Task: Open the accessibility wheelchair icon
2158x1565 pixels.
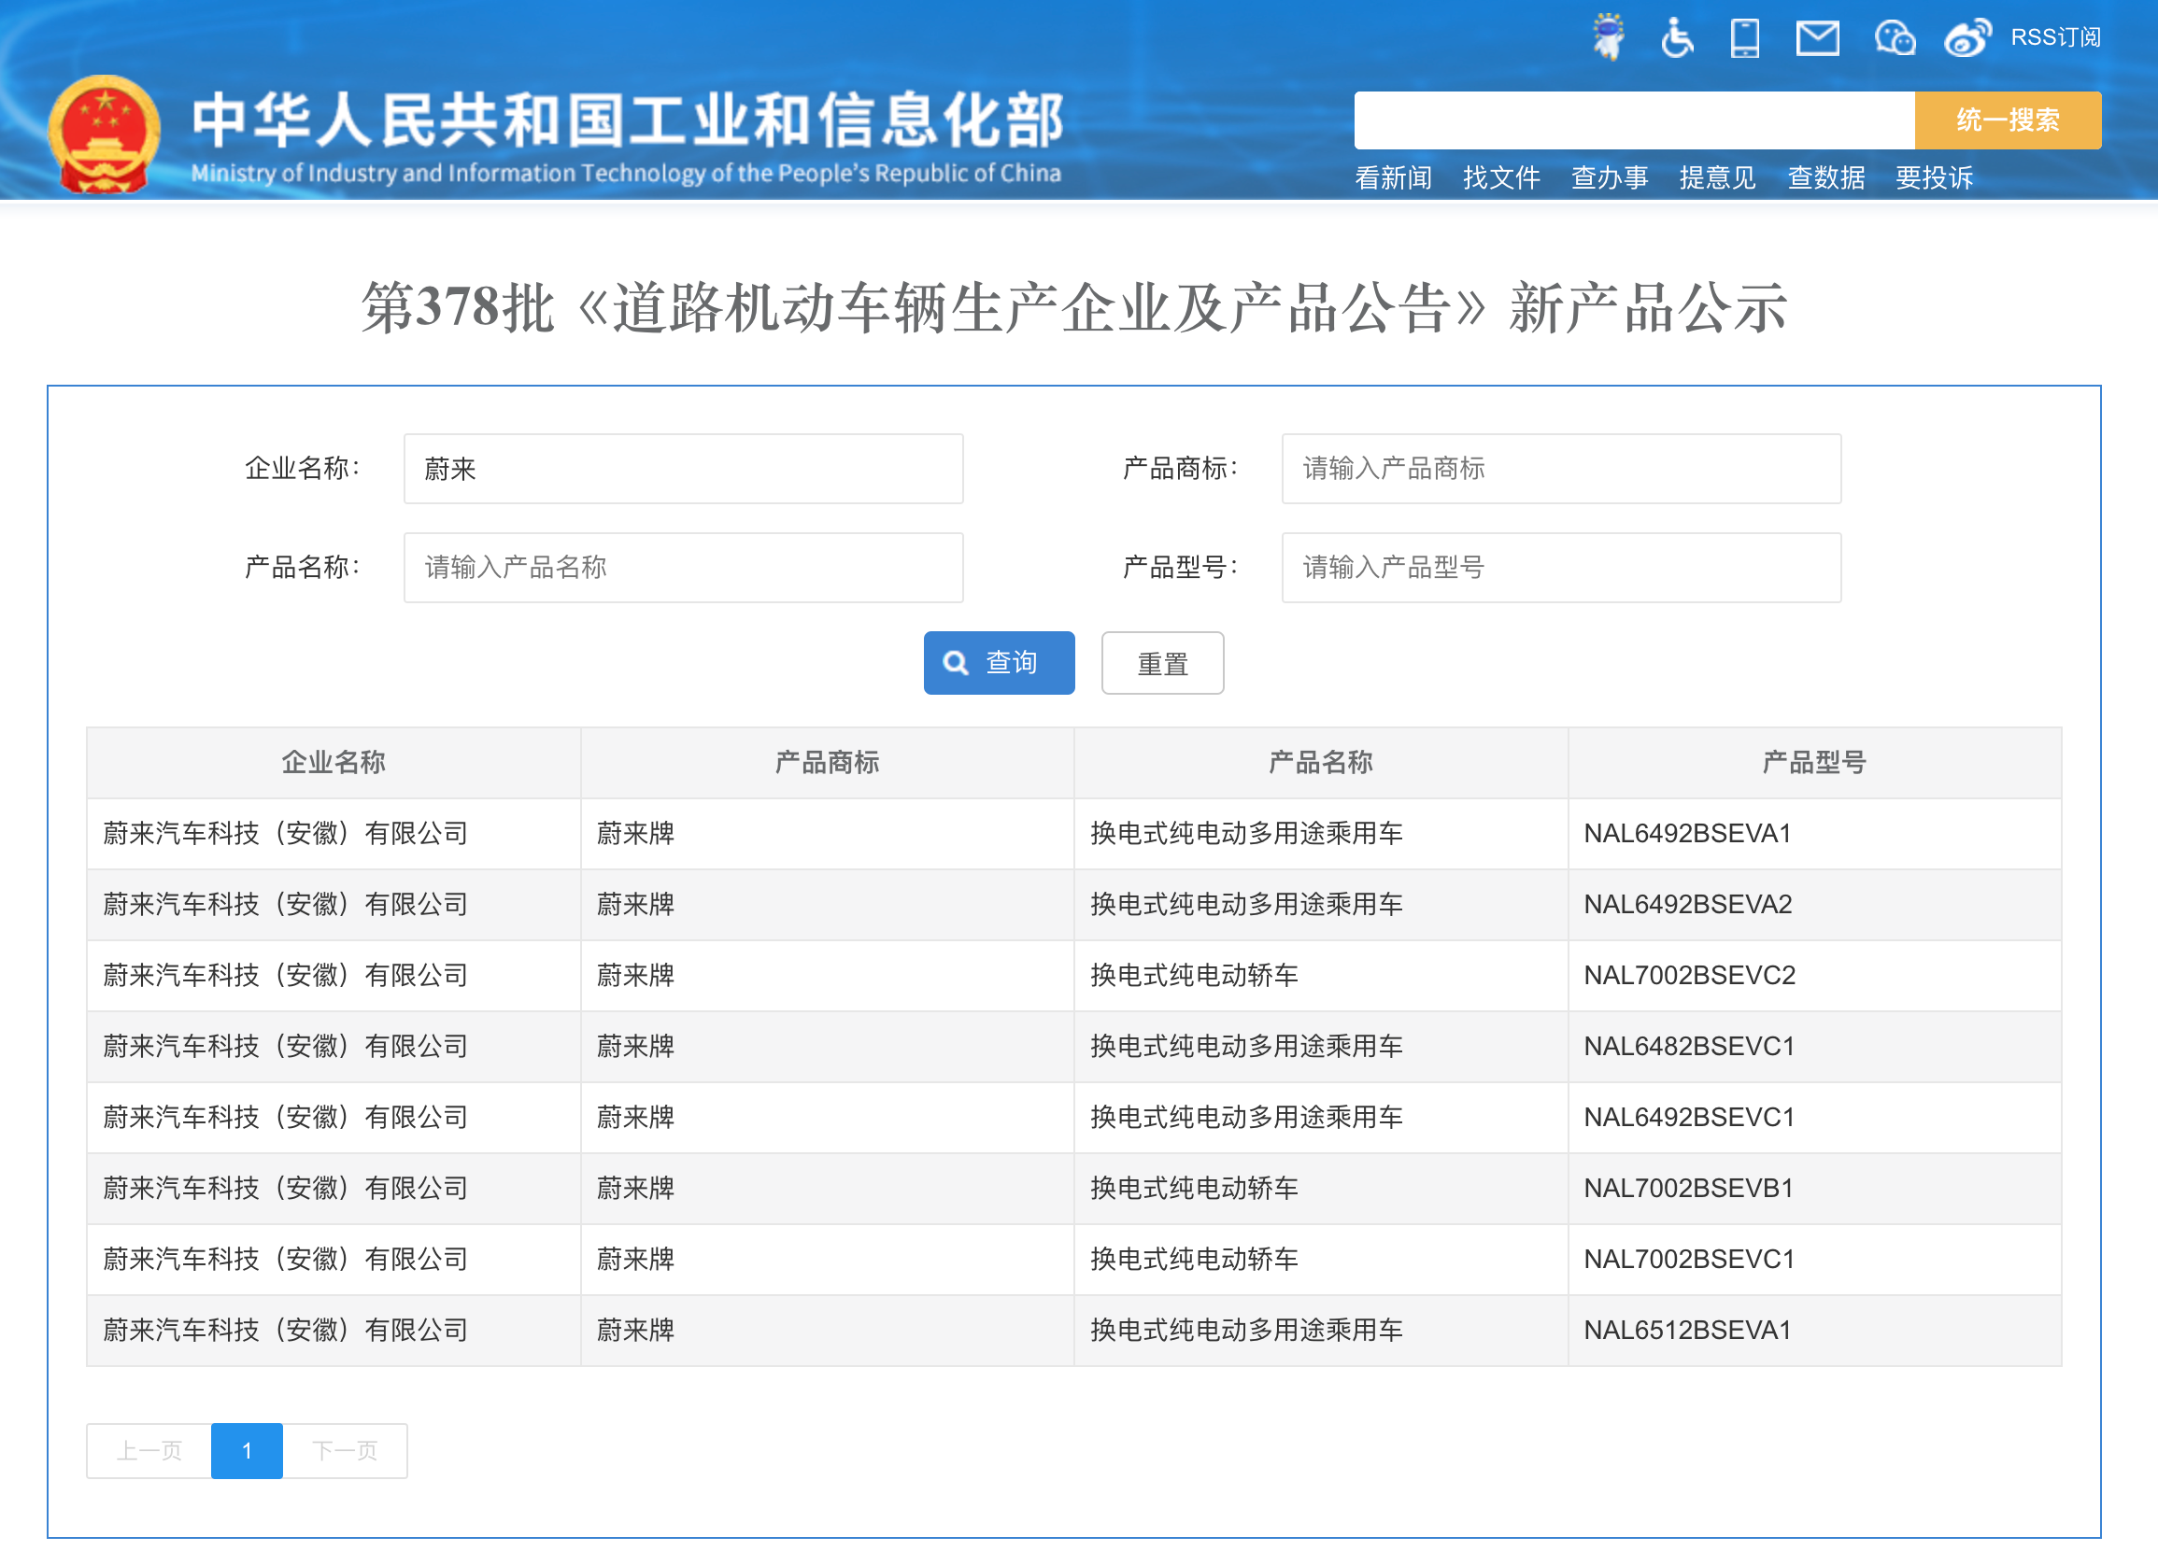Action: point(1677,38)
